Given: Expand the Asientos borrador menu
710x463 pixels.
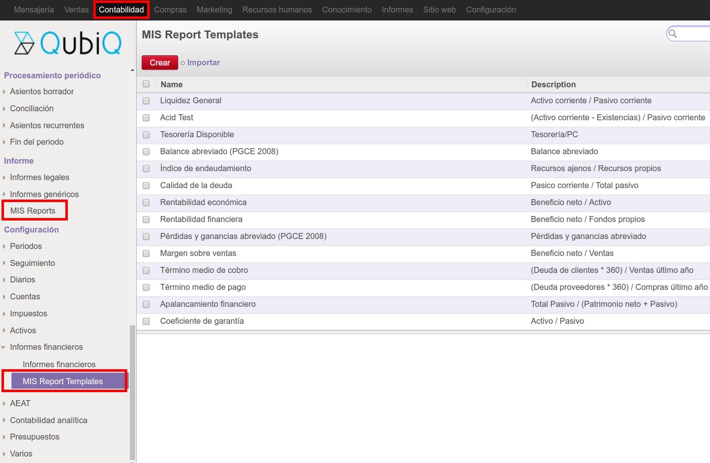Looking at the screenshot, I should coord(41,92).
